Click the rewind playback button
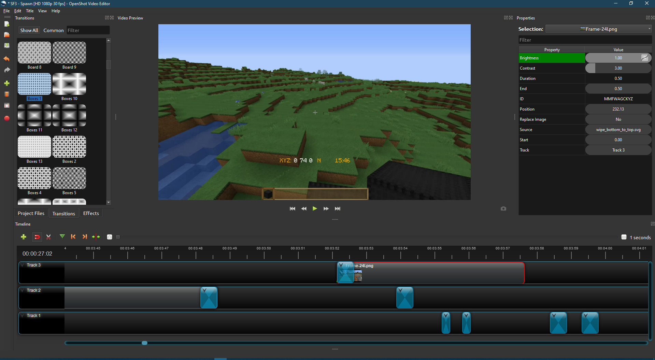655x360 pixels. click(x=304, y=208)
